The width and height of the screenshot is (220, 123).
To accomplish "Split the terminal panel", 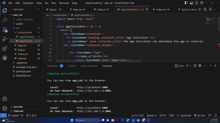I will coord(195,66).
